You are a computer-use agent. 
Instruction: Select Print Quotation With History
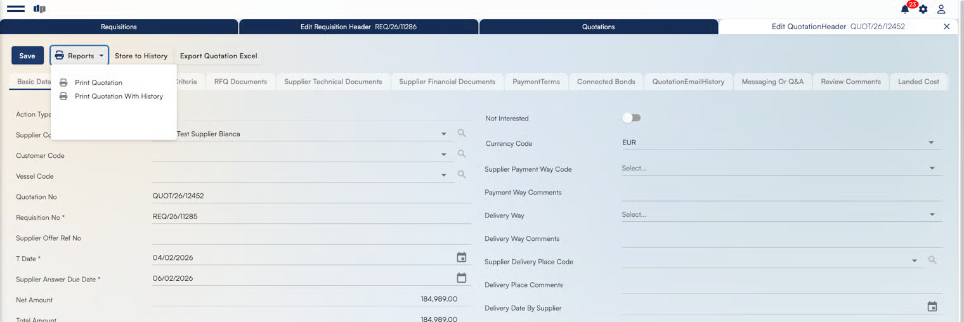[x=119, y=96]
